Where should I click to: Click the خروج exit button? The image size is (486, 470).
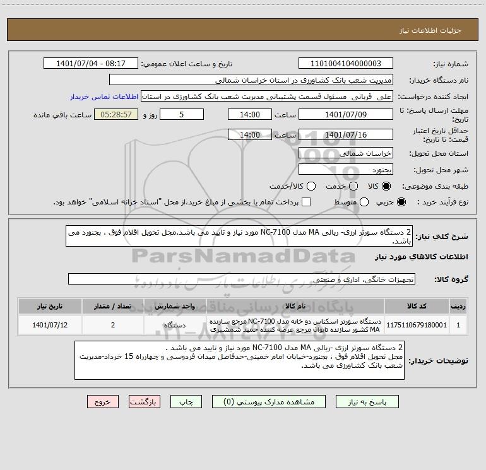point(103,402)
